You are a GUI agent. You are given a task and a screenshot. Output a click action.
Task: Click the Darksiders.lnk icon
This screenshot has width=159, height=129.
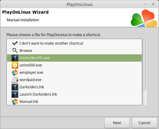pos(15,87)
